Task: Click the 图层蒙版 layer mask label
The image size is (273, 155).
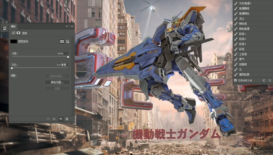Action: tap(23, 41)
